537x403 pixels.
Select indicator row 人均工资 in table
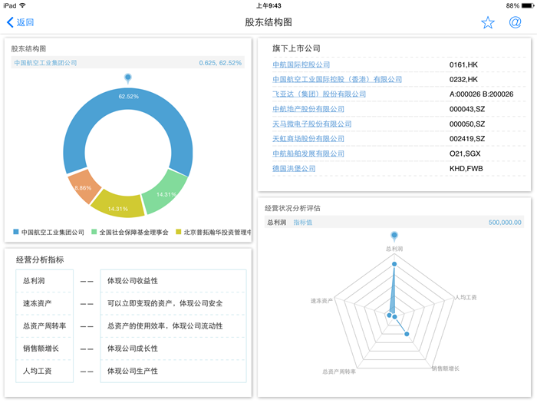coord(44,371)
